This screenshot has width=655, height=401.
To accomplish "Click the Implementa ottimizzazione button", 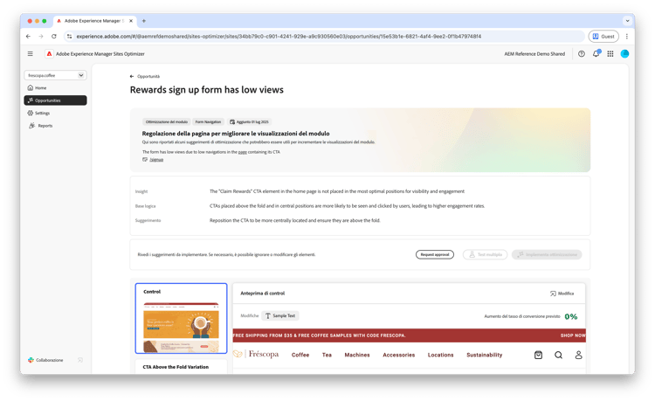I will (x=547, y=254).
